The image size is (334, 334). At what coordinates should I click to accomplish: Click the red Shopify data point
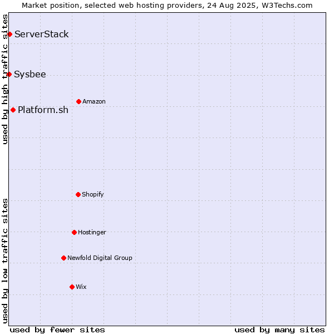[x=78, y=194]
